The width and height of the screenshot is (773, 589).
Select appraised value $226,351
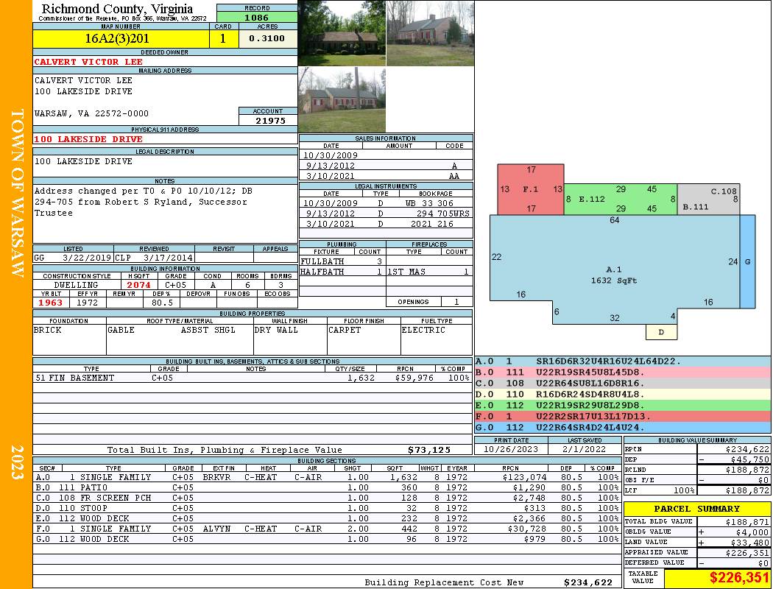tap(747, 553)
